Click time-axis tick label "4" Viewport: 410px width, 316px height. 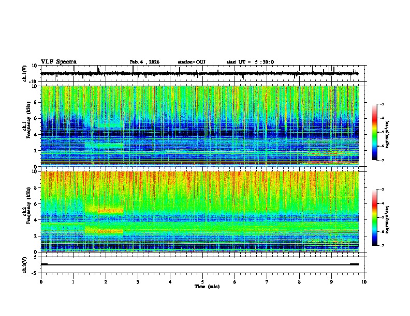pyautogui.click(x=170, y=282)
